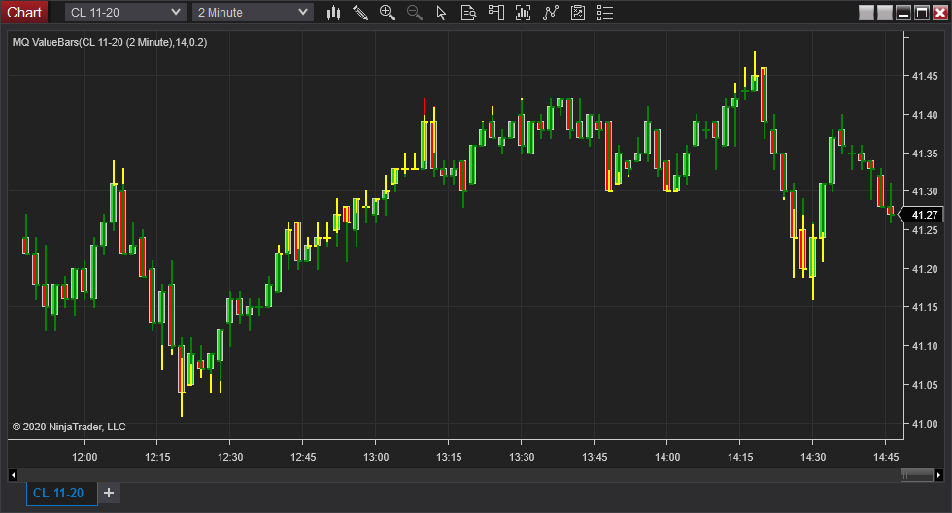Click the 41.40 price axis label
The height and width of the screenshot is (513, 952).
925,115
